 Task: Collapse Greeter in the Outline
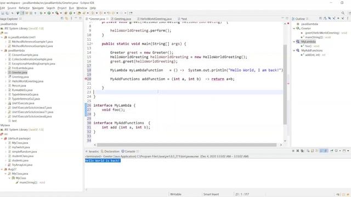(294, 28)
